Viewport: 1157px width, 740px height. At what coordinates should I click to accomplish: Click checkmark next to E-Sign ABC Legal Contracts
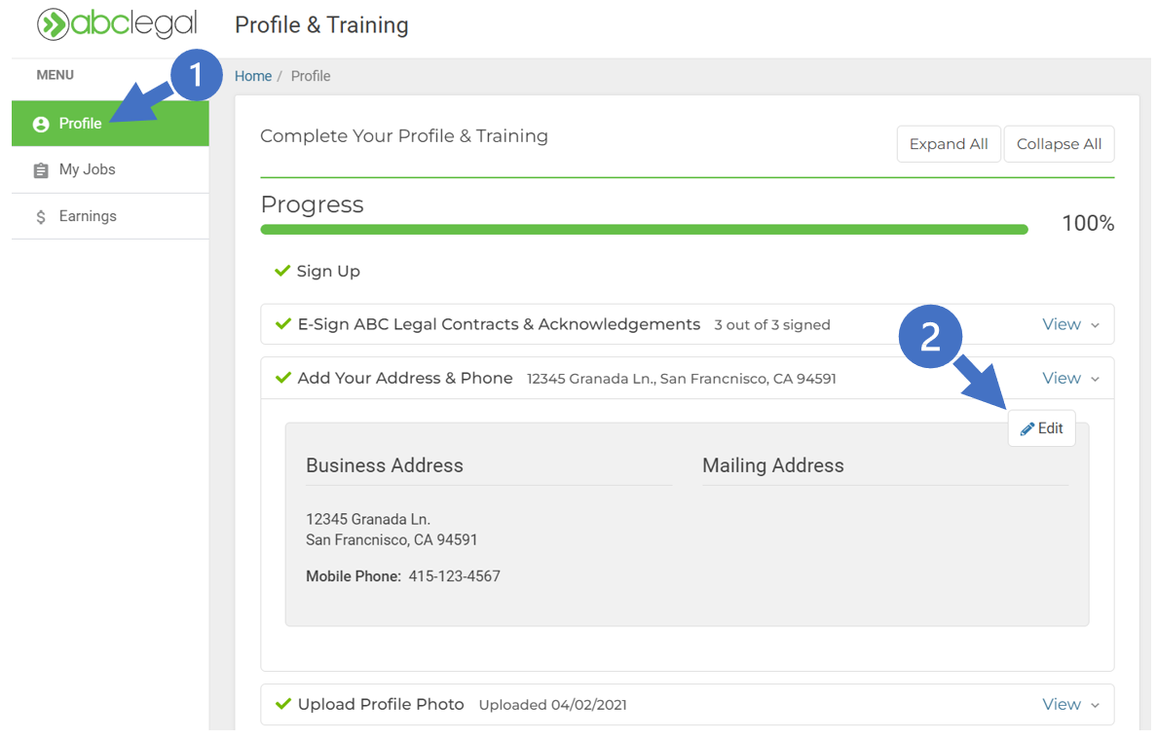pyautogui.click(x=283, y=324)
